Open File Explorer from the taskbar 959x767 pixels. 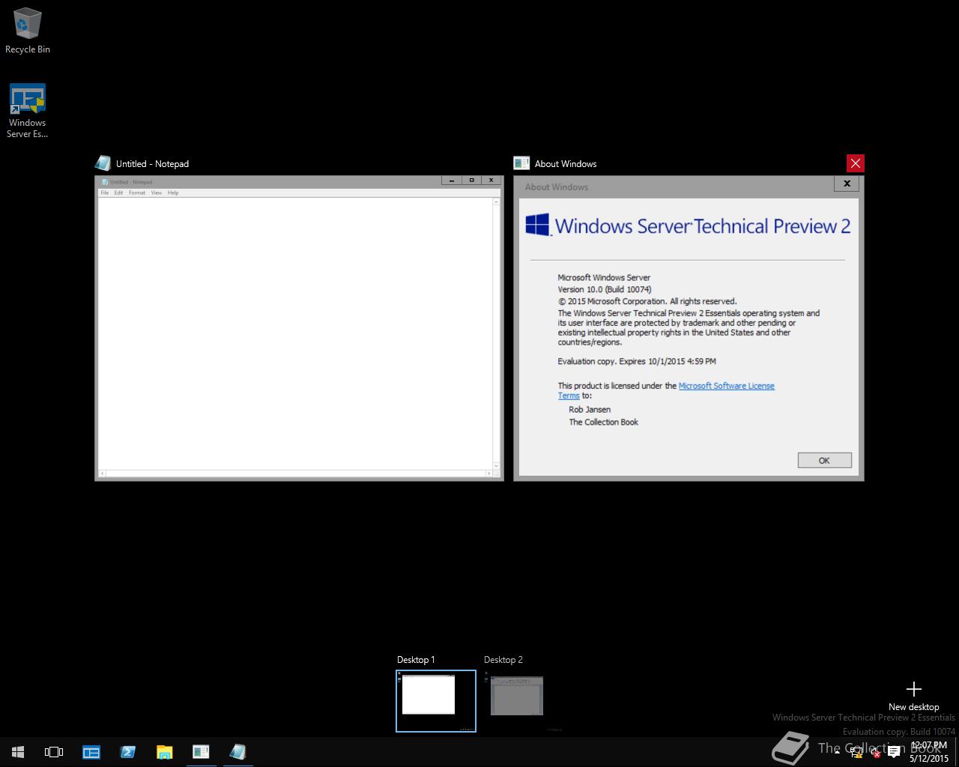tap(164, 752)
